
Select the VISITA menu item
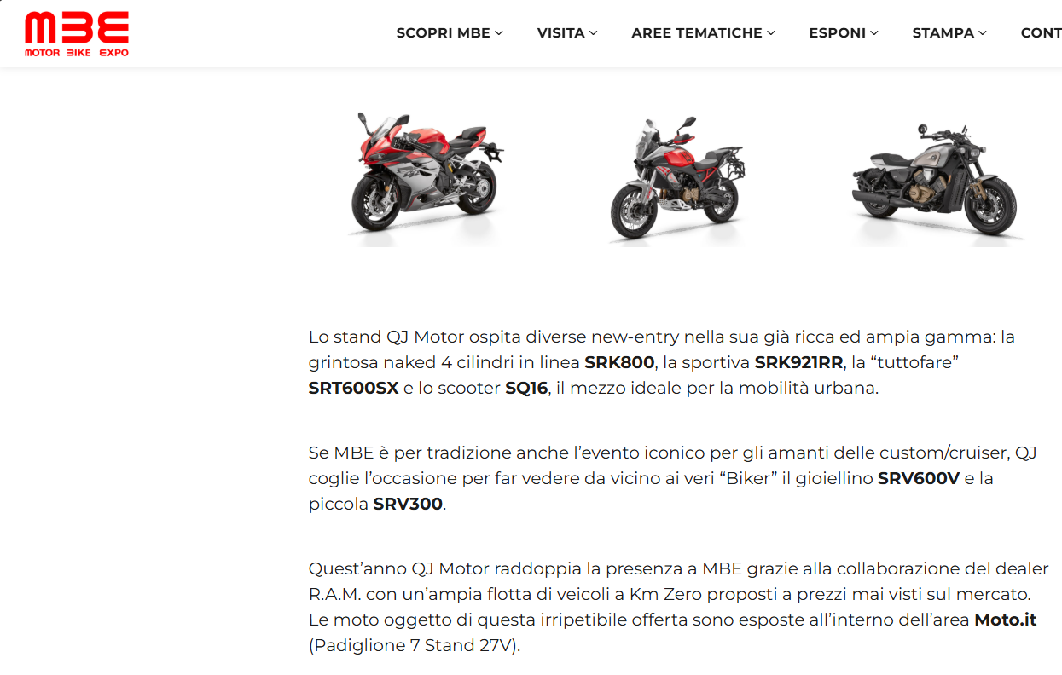tap(560, 33)
